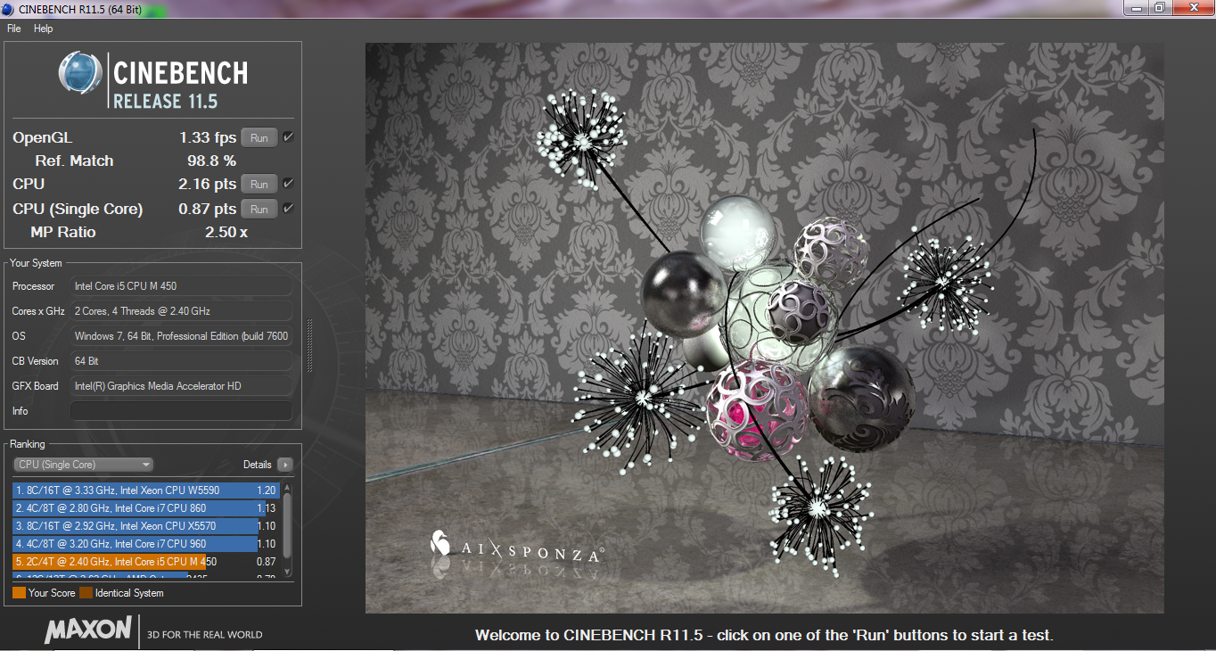
Task: Open the Help menu
Action: coord(44,29)
